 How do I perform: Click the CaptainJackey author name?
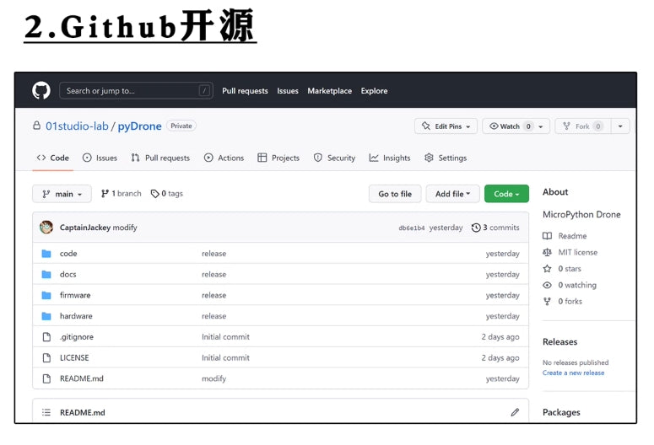85,228
